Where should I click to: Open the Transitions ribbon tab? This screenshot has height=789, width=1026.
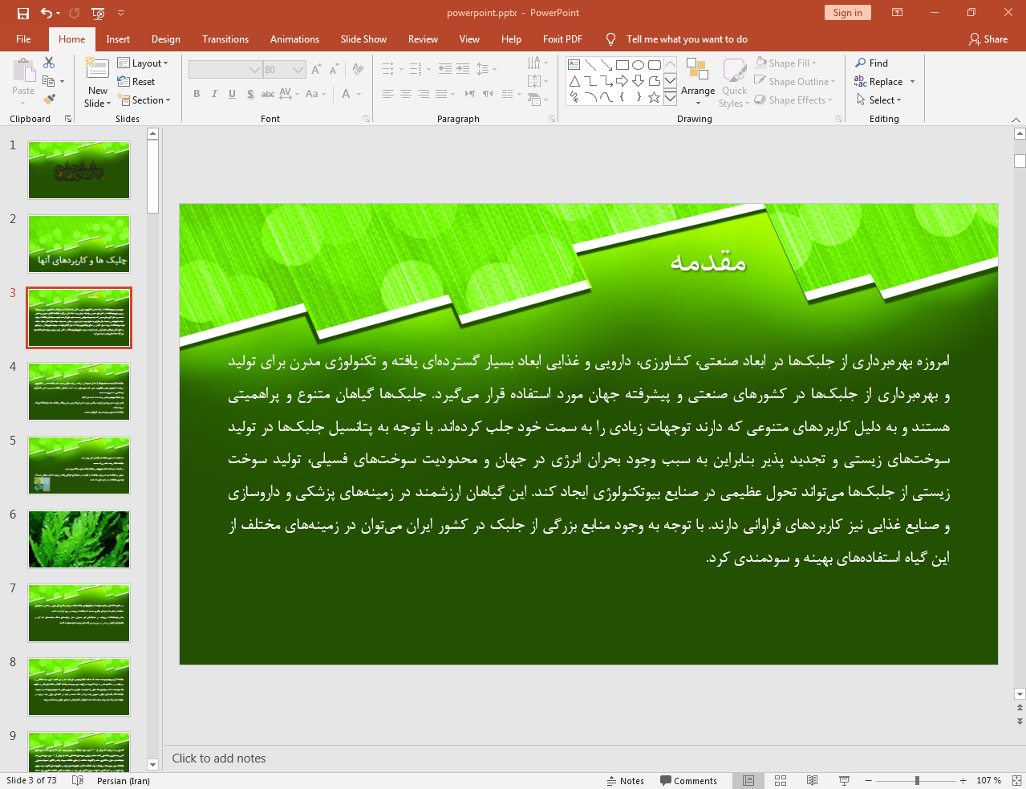tap(225, 39)
